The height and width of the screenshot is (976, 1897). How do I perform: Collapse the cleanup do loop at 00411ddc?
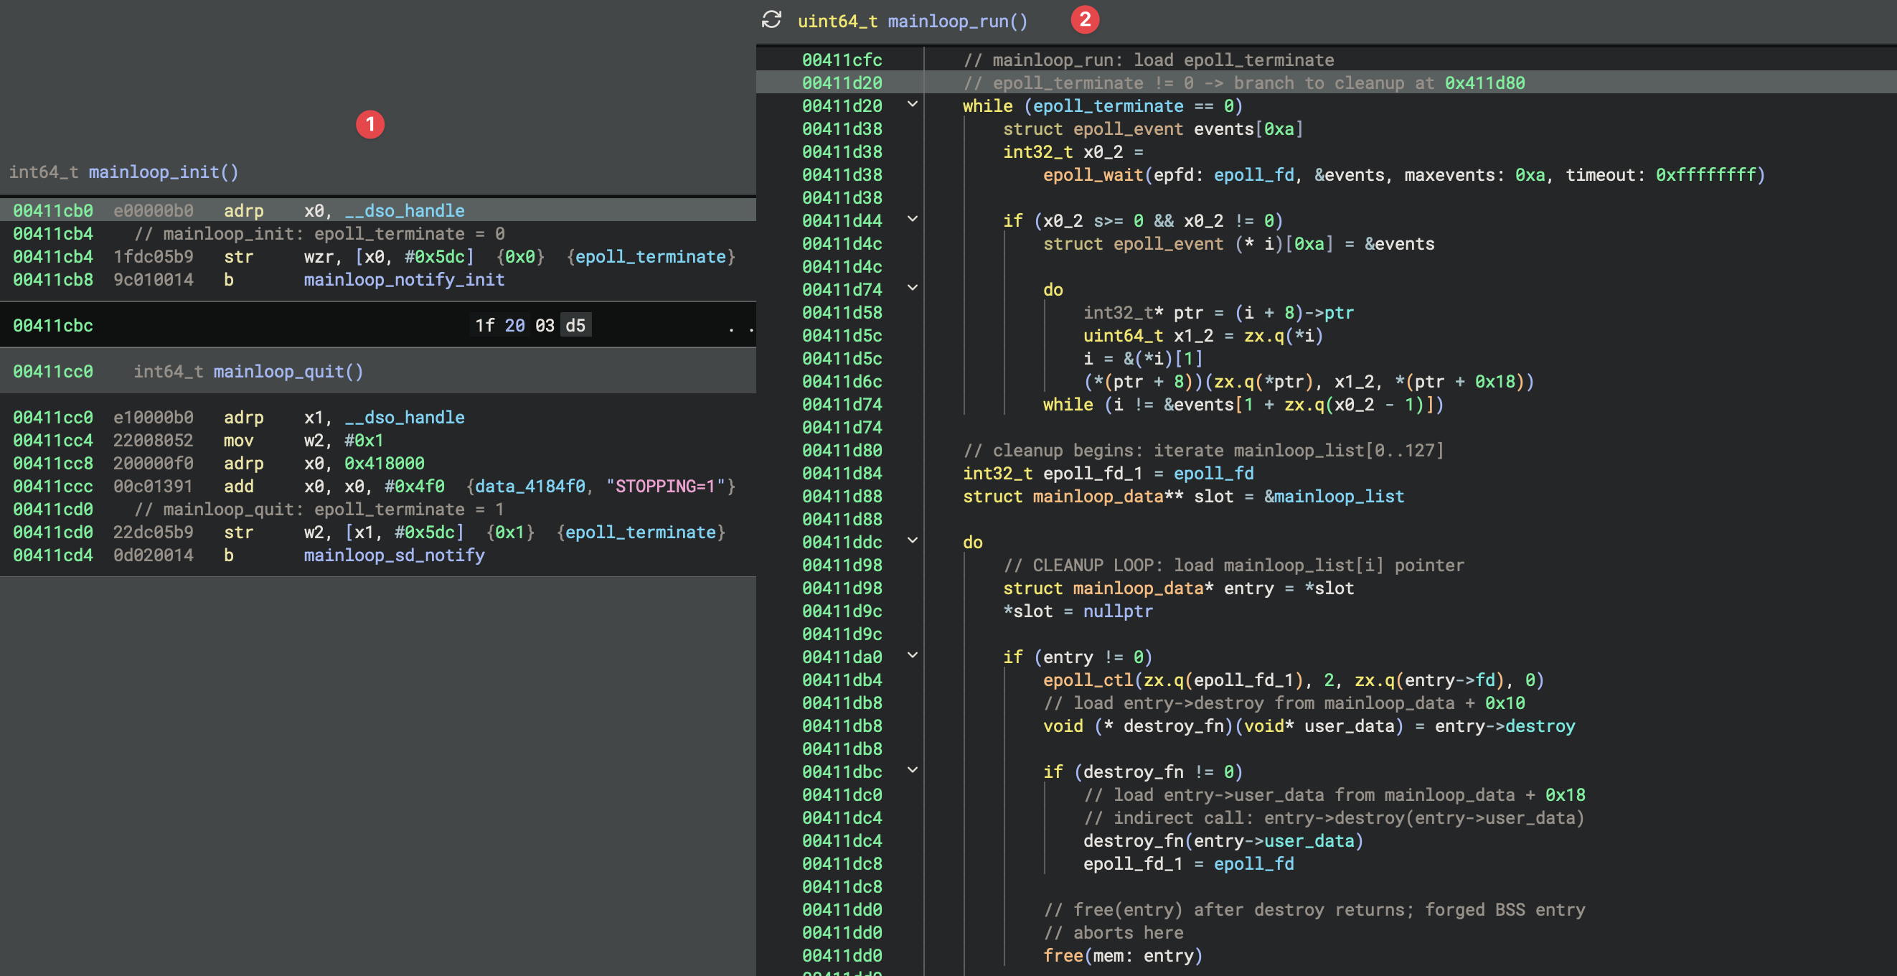coord(913,541)
